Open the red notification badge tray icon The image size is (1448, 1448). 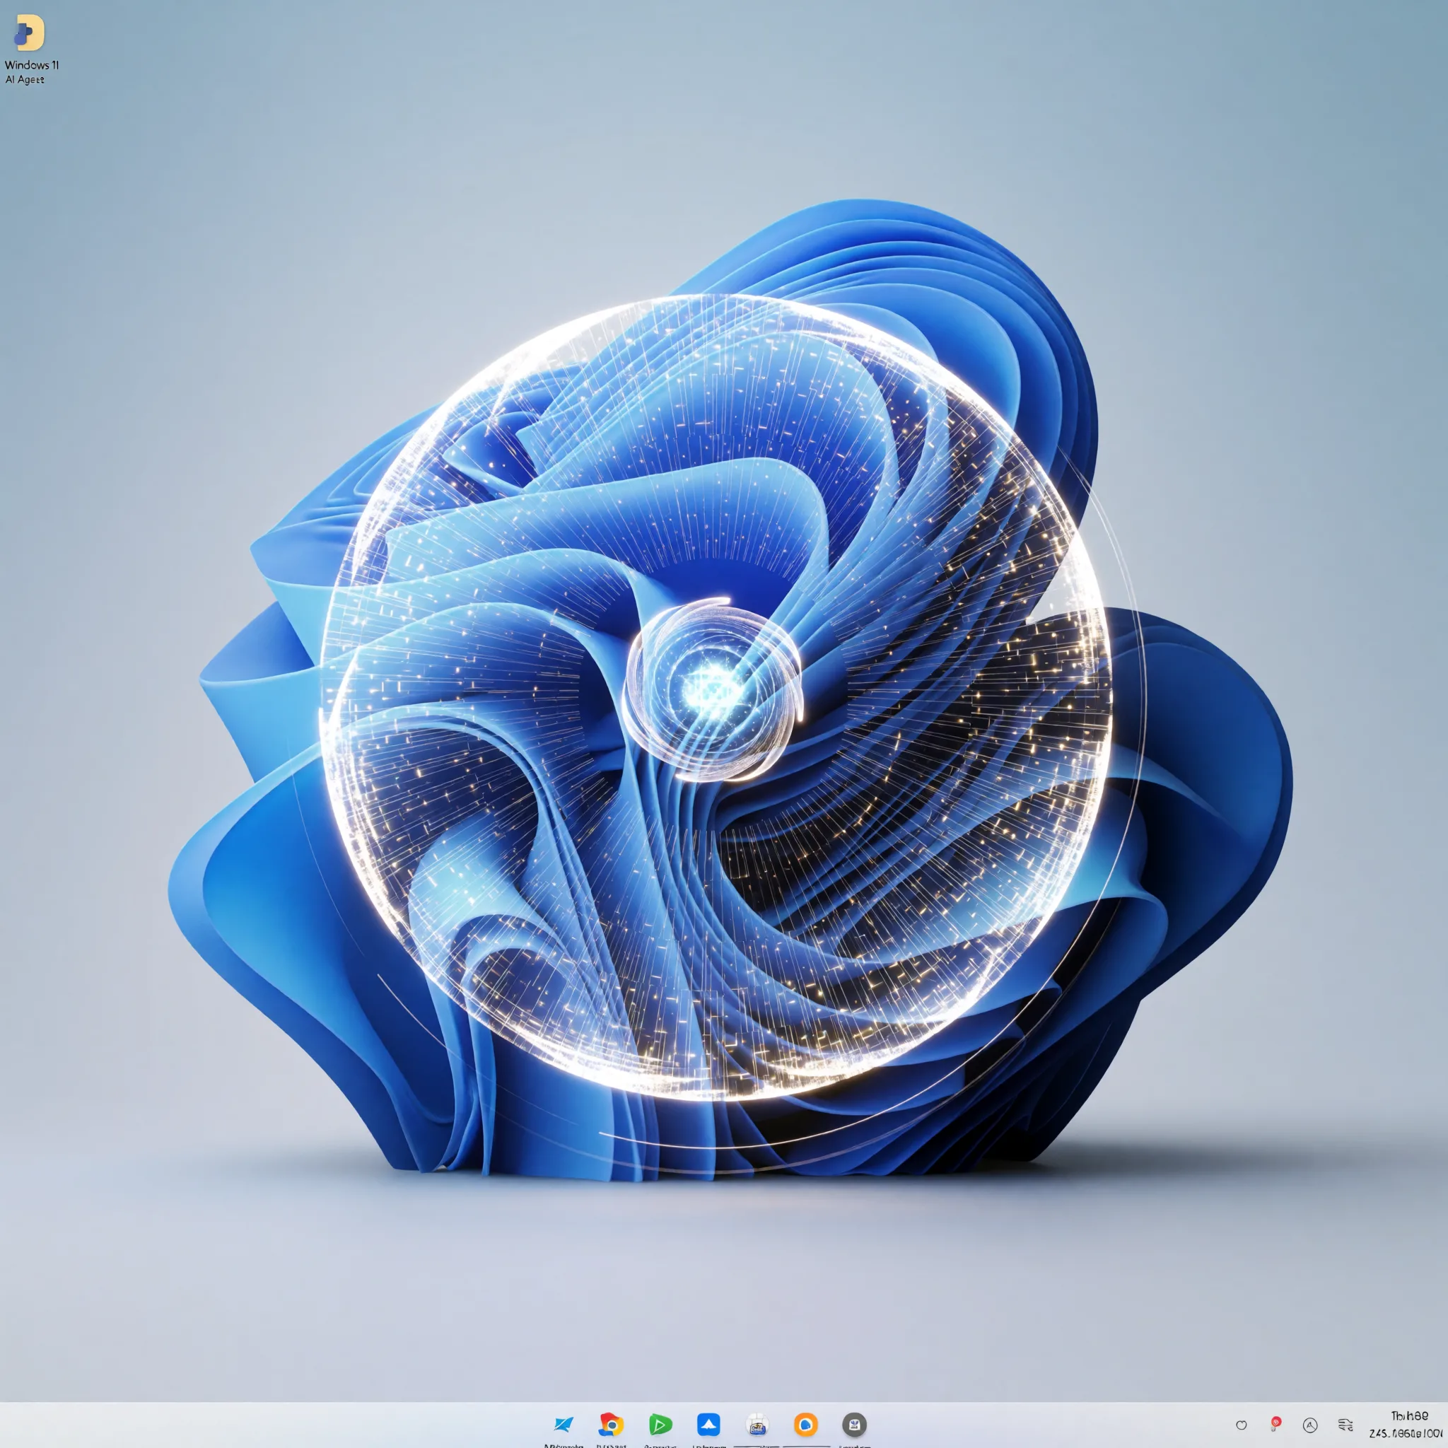point(1275,1423)
